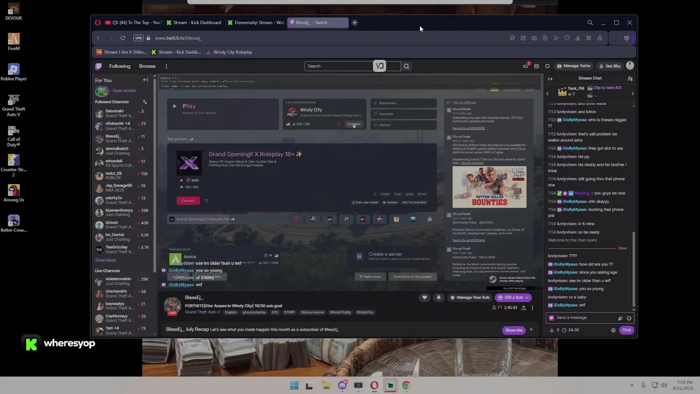
Task: Open the stableronaldo live channel row
Action: click(x=124, y=281)
